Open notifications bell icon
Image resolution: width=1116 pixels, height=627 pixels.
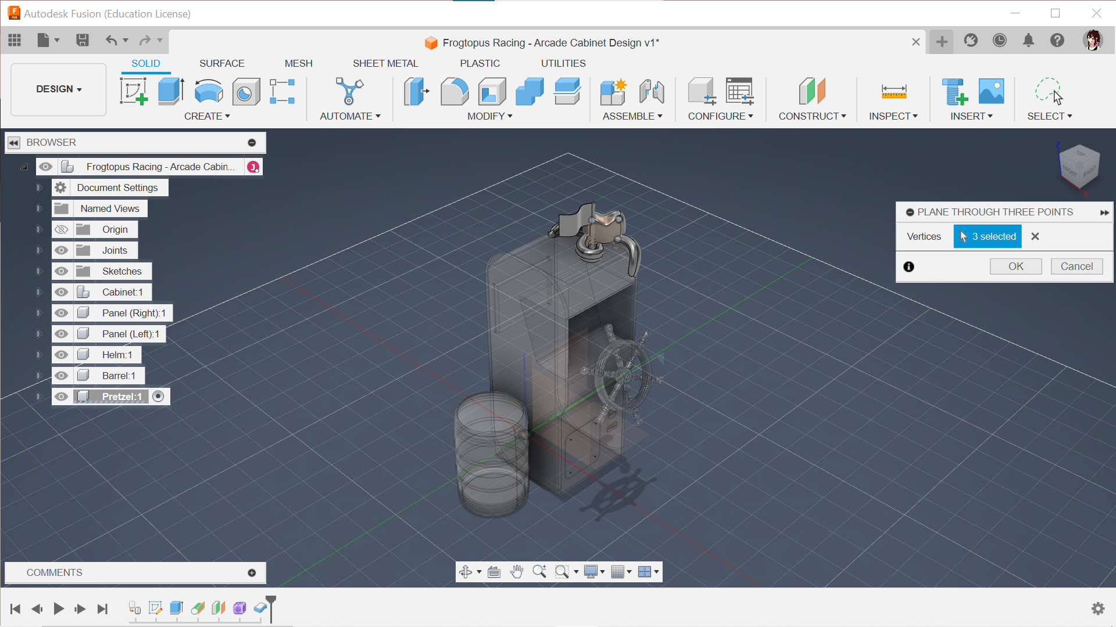(1028, 40)
